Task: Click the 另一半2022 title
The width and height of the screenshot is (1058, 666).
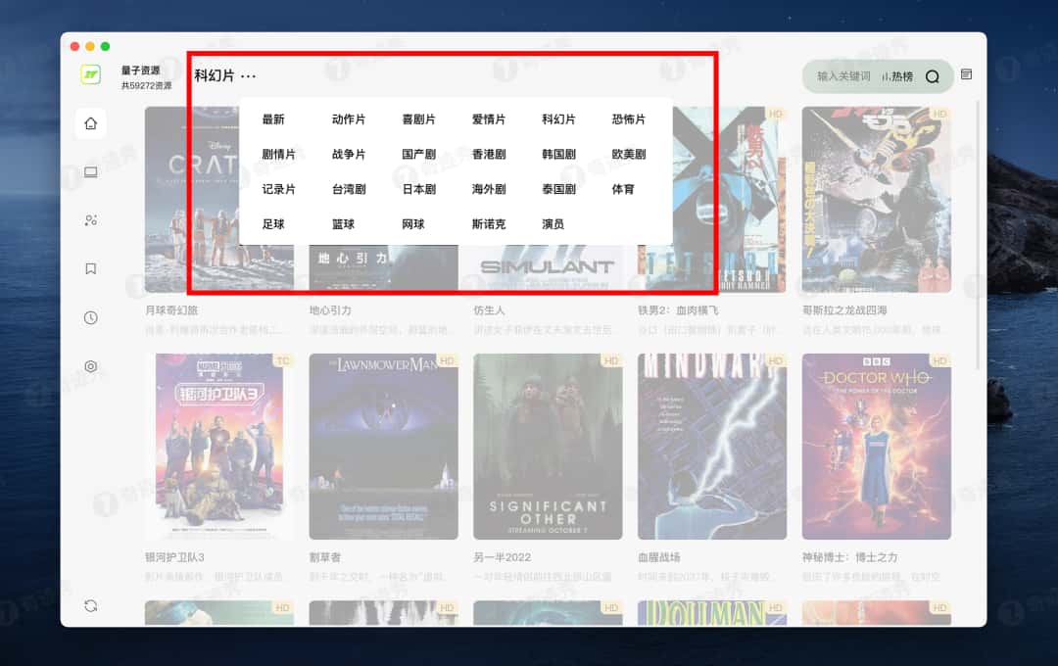Action: pos(502,557)
